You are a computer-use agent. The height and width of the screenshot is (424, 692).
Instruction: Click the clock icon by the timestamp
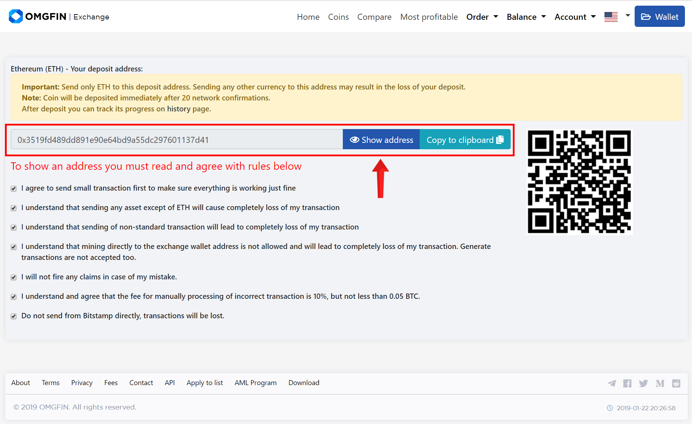pyautogui.click(x=610, y=408)
